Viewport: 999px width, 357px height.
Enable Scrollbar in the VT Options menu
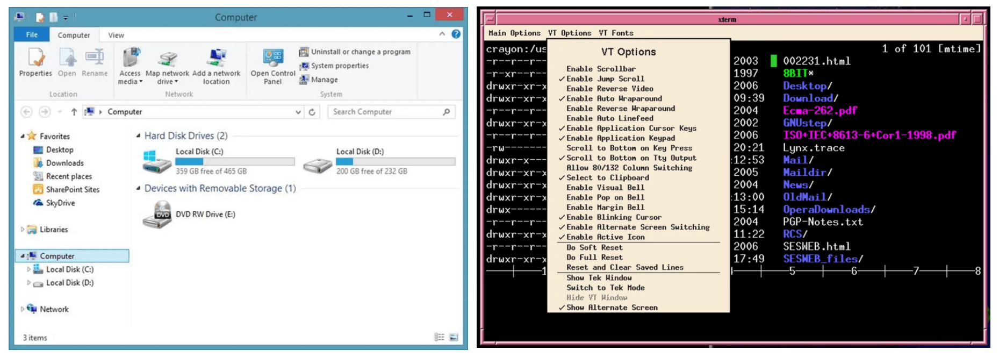600,69
